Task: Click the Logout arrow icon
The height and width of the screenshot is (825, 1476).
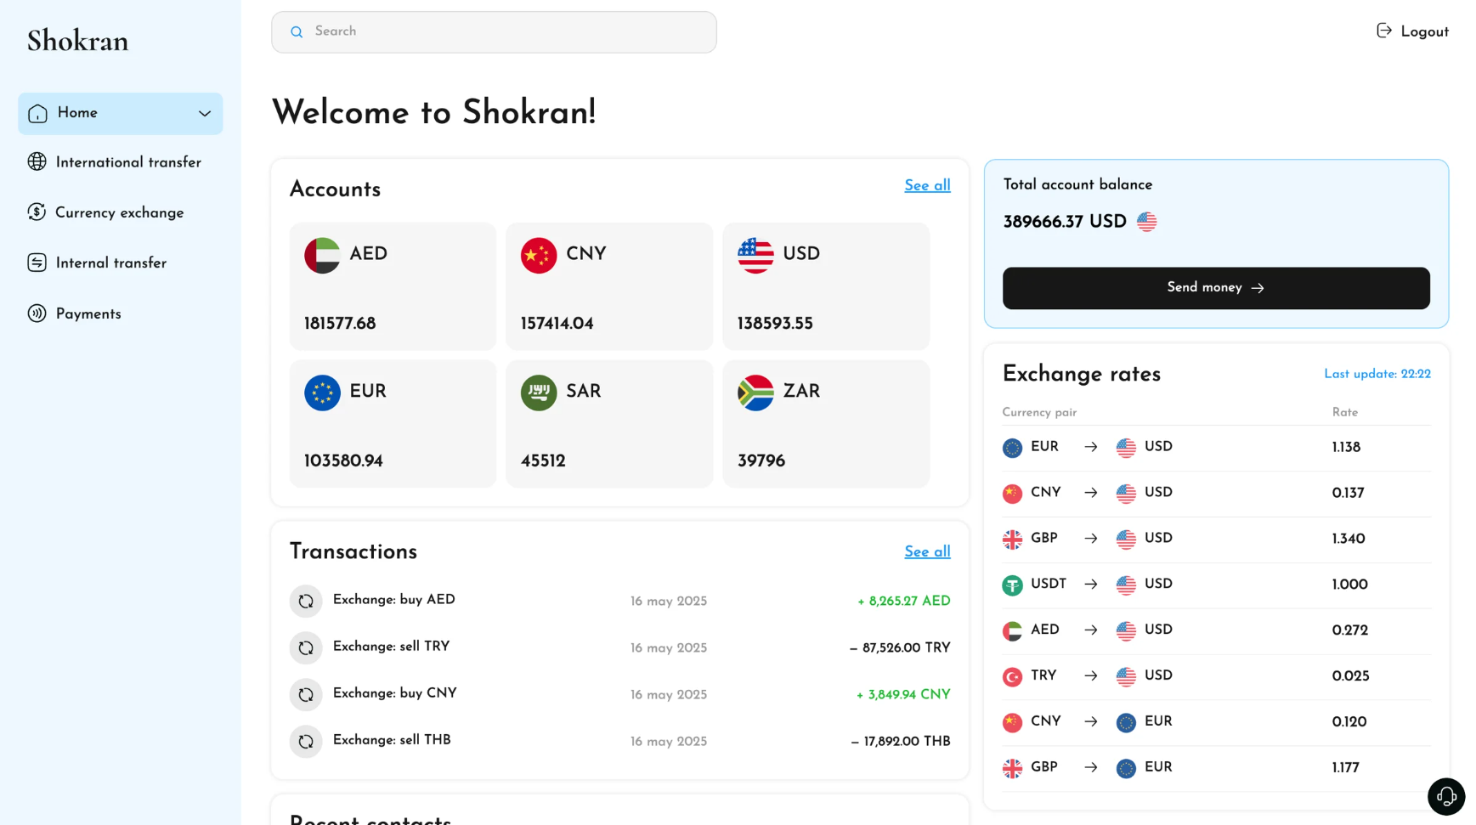Action: coord(1383,30)
